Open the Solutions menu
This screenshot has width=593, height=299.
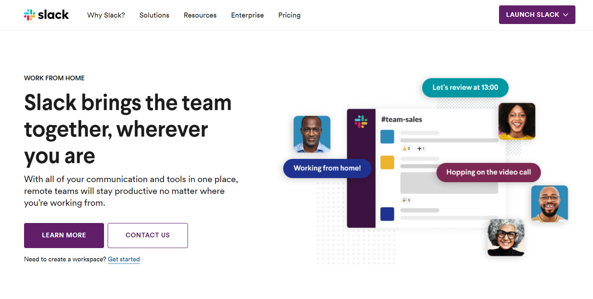point(154,15)
